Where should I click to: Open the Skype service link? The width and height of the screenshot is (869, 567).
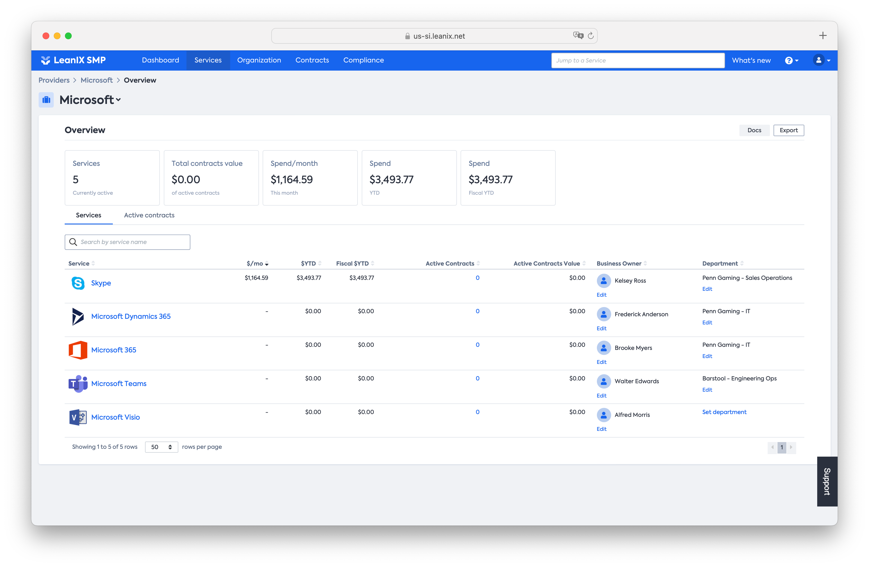pyautogui.click(x=101, y=283)
